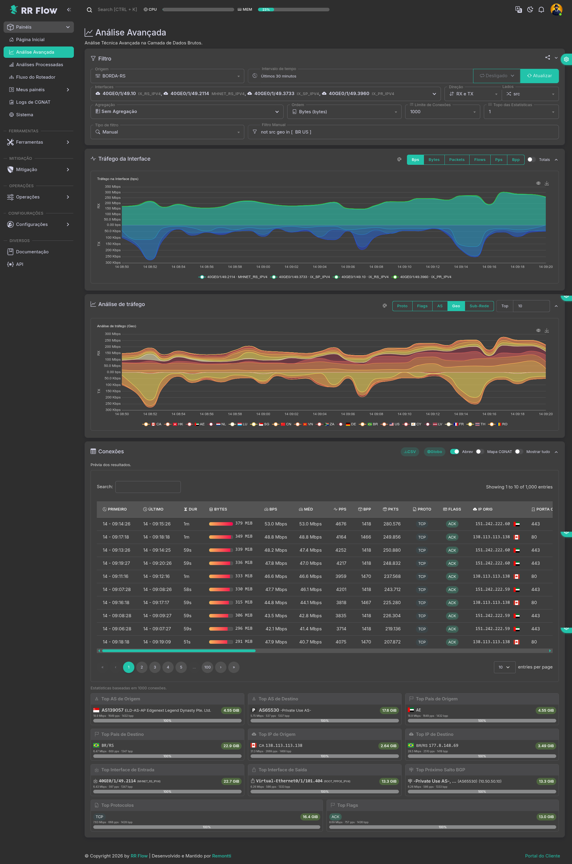The height and width of the screenshot is (864, 572).
Task: Select the Sub-Rede analysis tab
Action: point(479,306)
